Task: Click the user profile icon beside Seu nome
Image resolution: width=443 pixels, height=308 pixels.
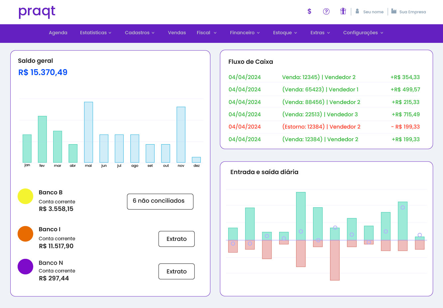Action: pyautogui.click(x=357, y=11)
